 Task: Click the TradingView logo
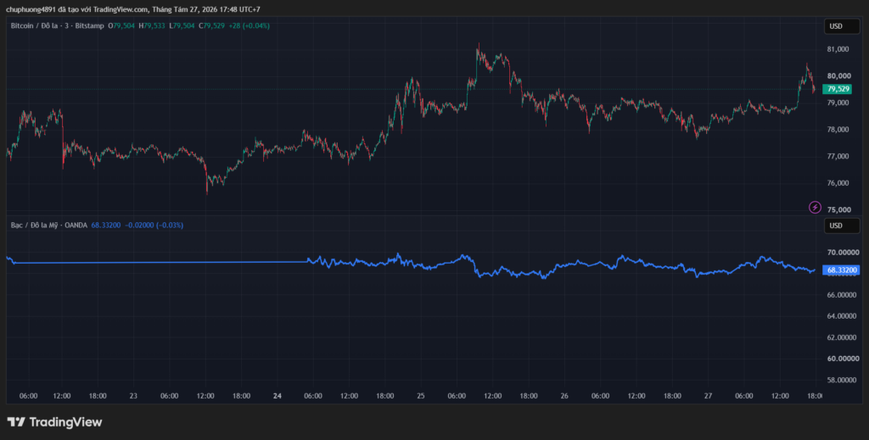[x=54, y=421]
